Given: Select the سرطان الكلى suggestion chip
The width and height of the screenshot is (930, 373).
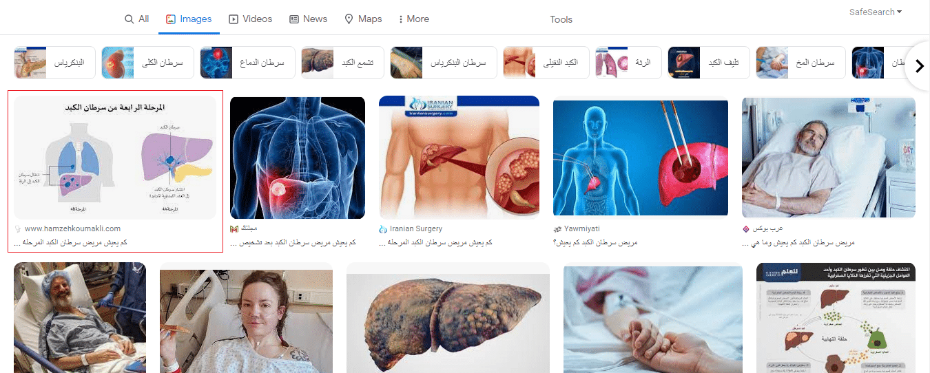Looking at the screenshot, I should (x=147, y=63).
